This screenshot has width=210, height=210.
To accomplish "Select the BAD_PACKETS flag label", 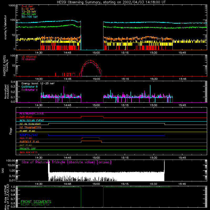I will pyautogui.click(x=29, y=152).
